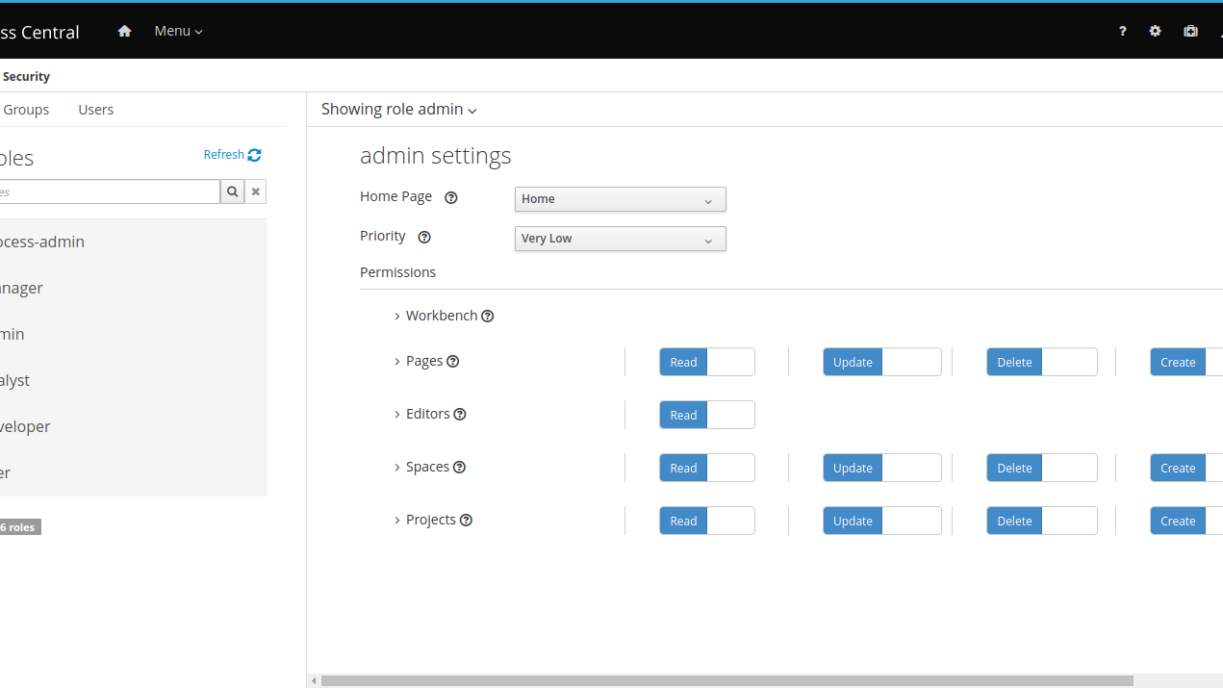
Task: Click help icon next to Home Page
Action: pos(450,197)
